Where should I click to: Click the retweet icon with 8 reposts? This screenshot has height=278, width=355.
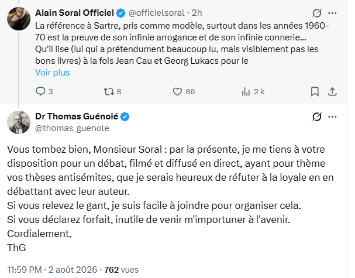coord(109,91)
